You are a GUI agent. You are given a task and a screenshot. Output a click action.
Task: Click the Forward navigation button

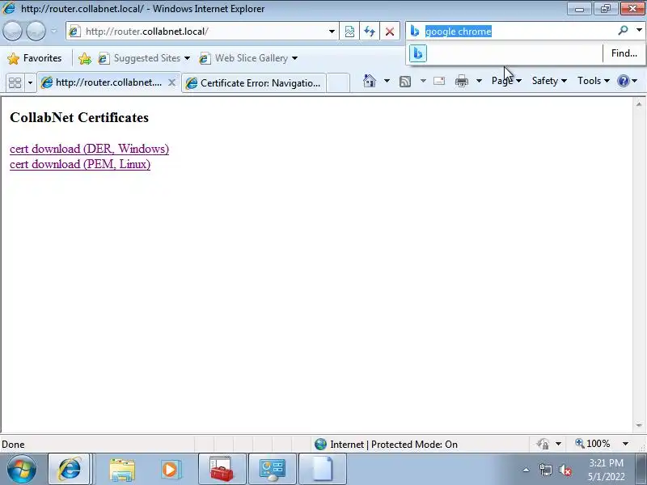(x=36, y=32)
